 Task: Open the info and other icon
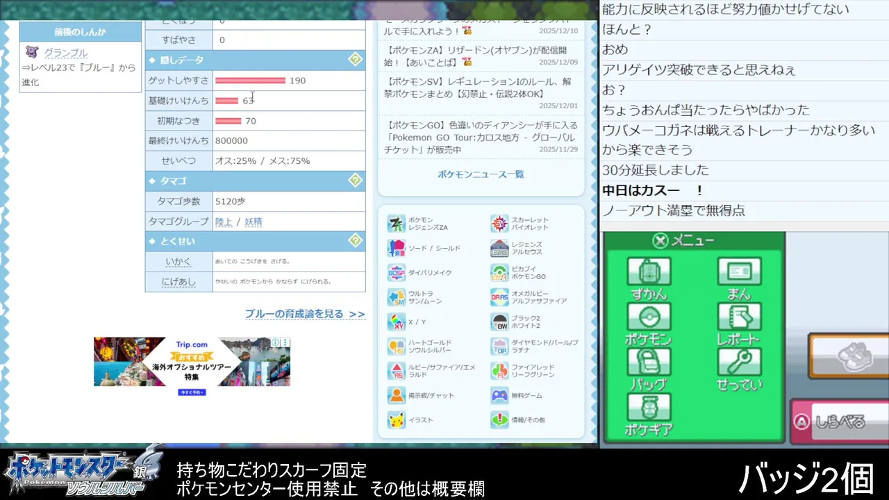tap(499, 420)
